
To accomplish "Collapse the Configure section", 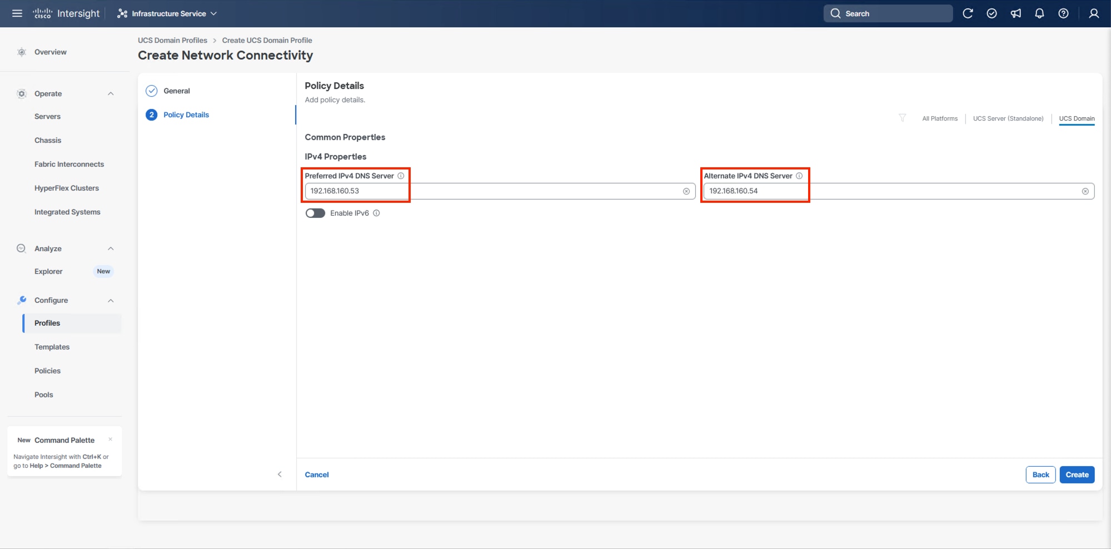I will [110, 300].
